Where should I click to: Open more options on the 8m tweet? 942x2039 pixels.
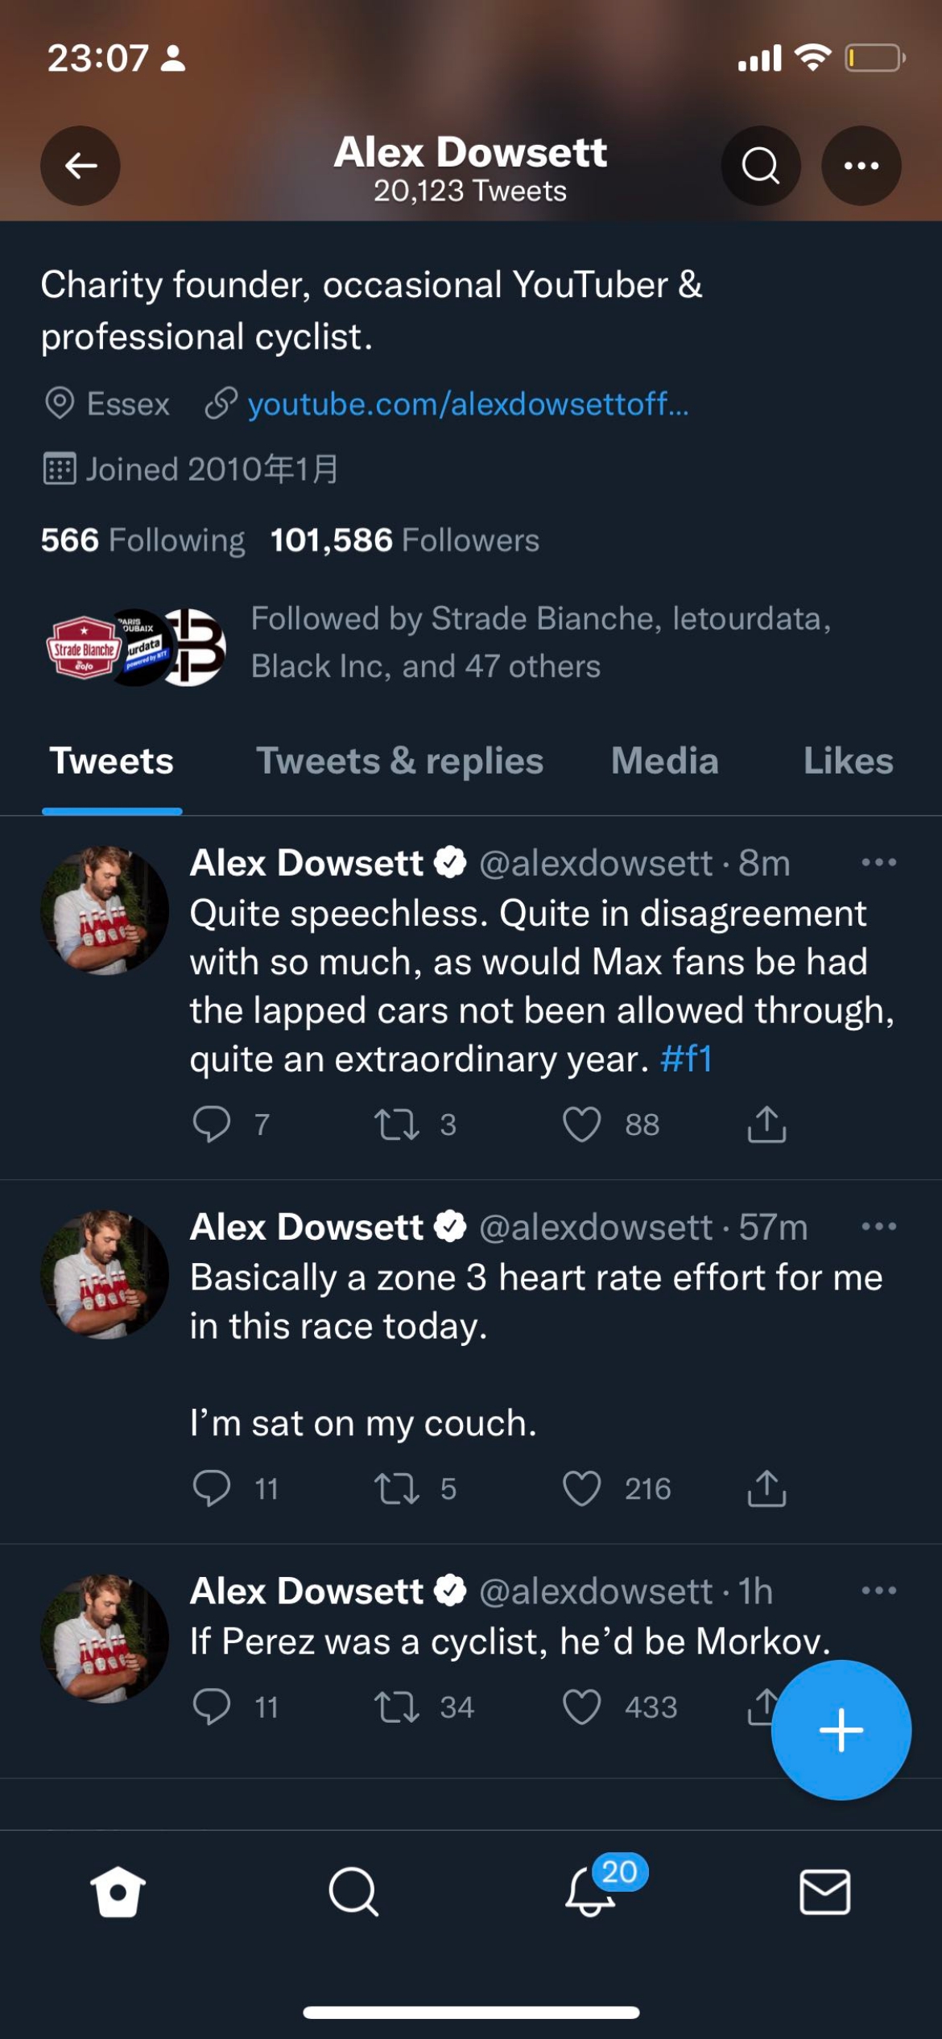[x=878, y=863]
